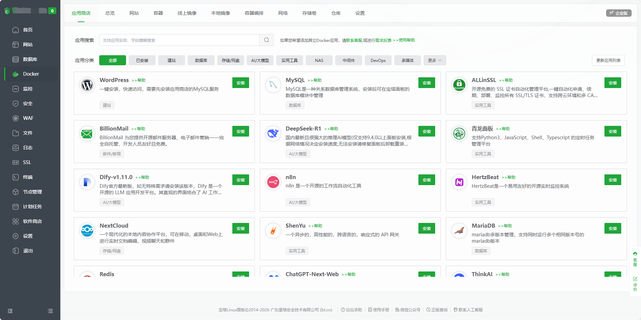Install the MariaDB app

(613, 228)
